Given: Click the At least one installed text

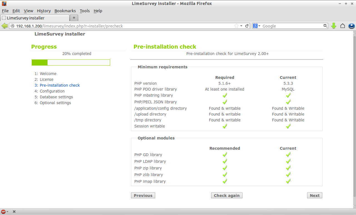Looking at the screenshot, I should [x=225, y=89].
